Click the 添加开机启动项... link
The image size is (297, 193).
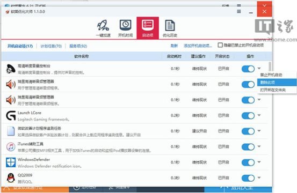pos(198,46)
